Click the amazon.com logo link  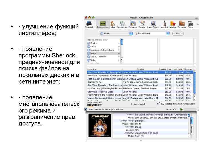(94, 105)
